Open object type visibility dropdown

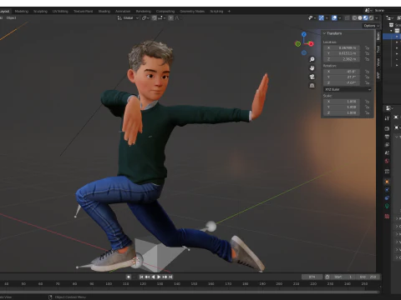click(x=312, y=17)
